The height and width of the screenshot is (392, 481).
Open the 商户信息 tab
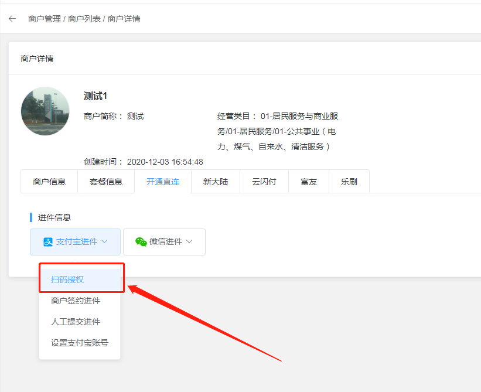click(49, 182)
